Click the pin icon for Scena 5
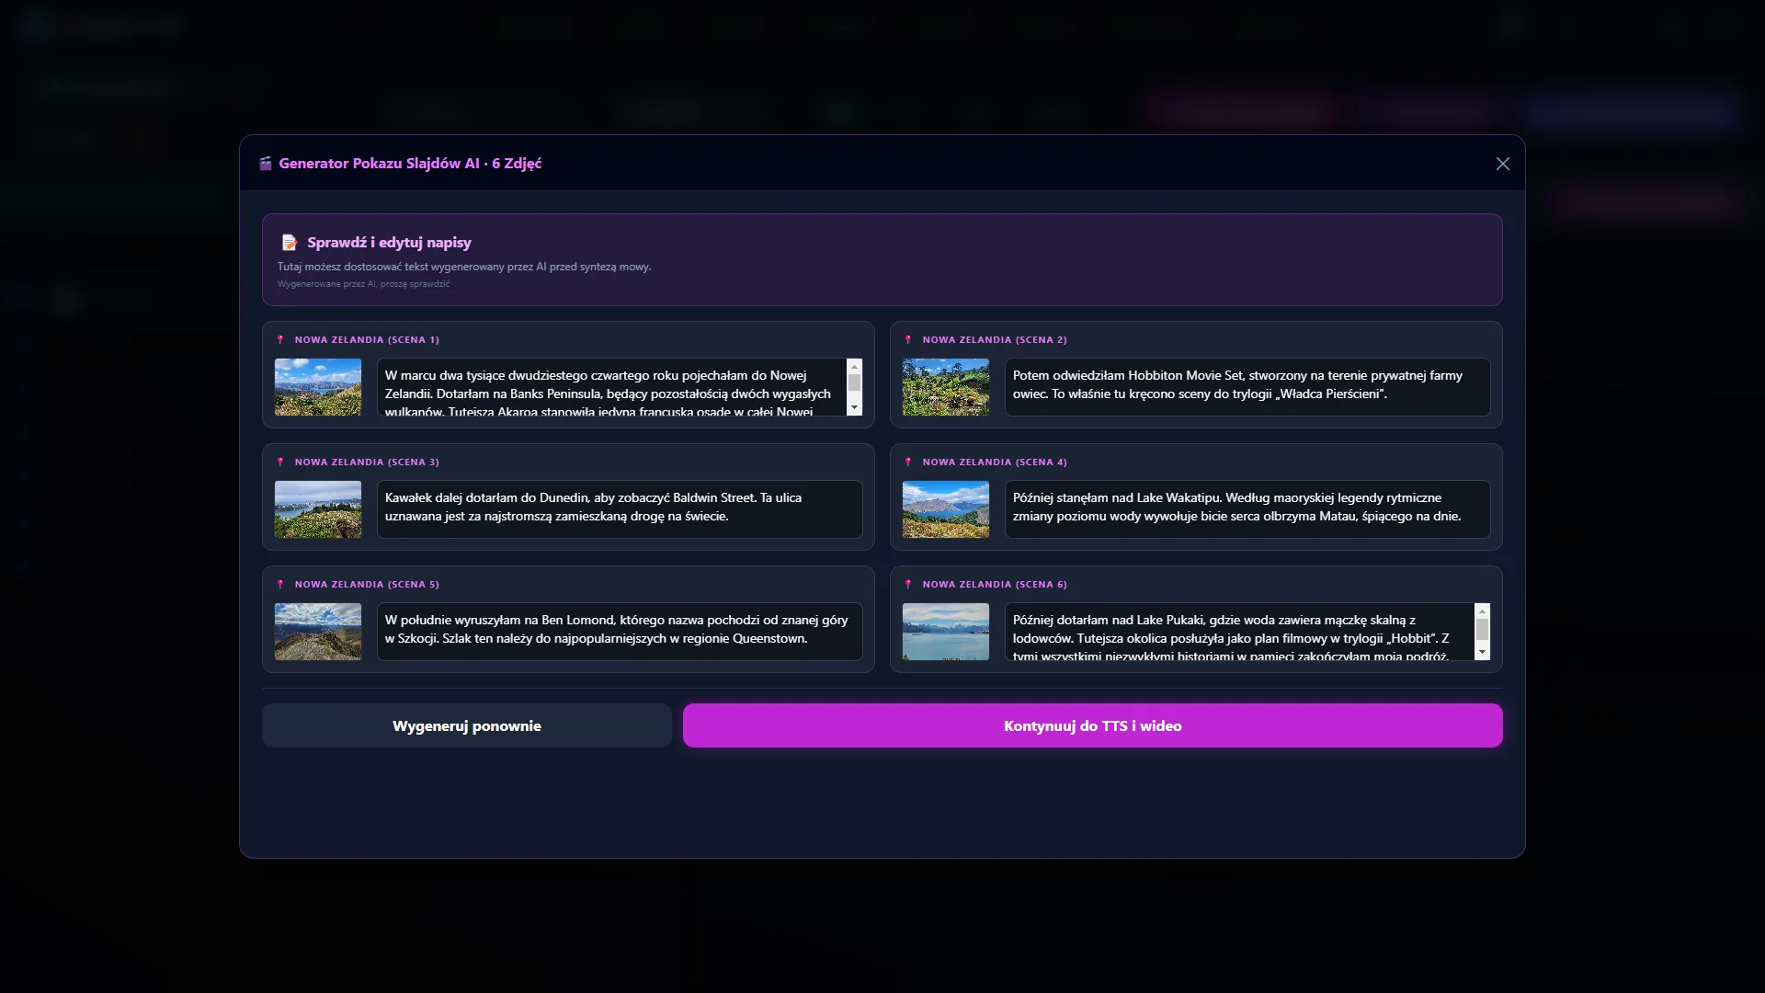Image resolution: width=1765 pixels, height=993 pixels. [x=280, y=585]
